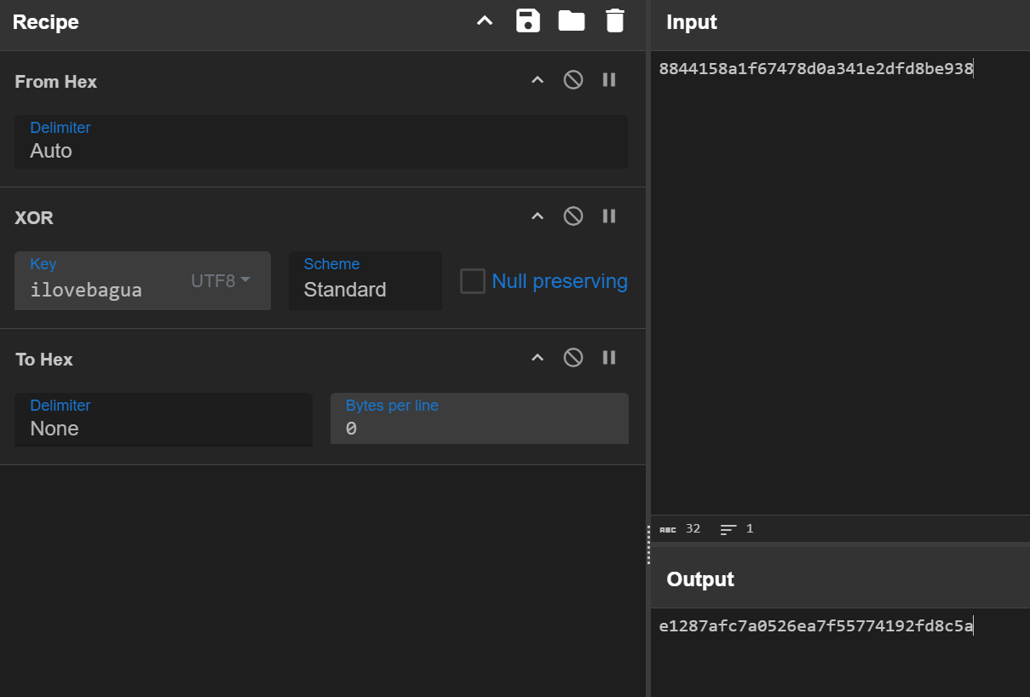
Task: Disable the To Hex operation
Action: pos(573,358)
